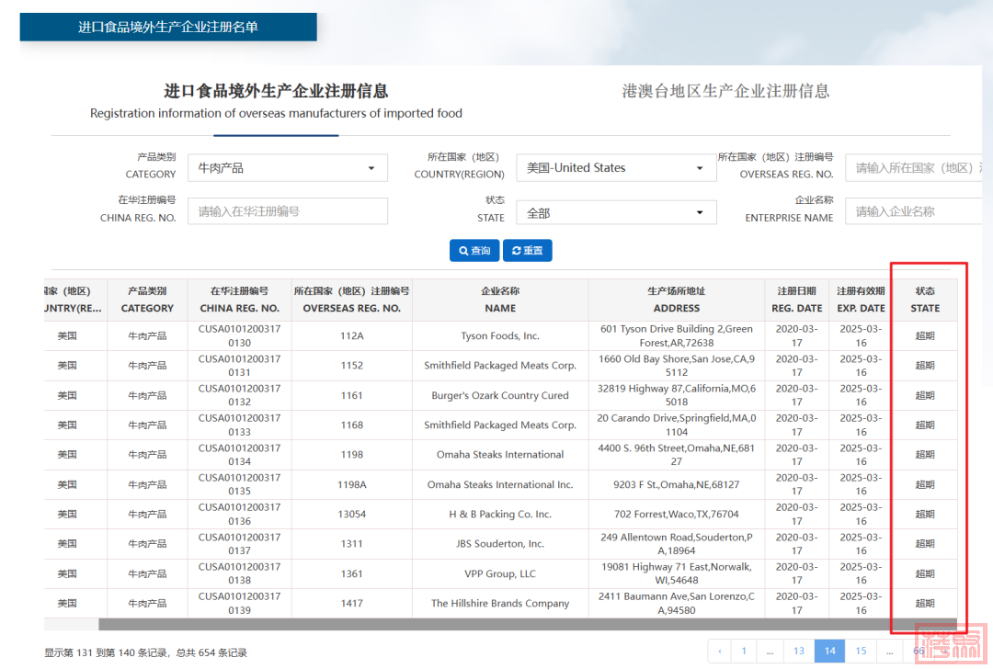Click the 查询 search button

coord(474,251)
